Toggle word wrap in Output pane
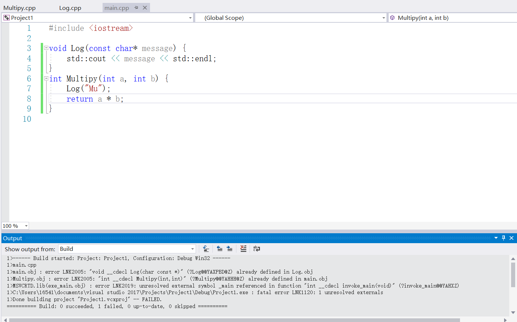 (257, 249)
